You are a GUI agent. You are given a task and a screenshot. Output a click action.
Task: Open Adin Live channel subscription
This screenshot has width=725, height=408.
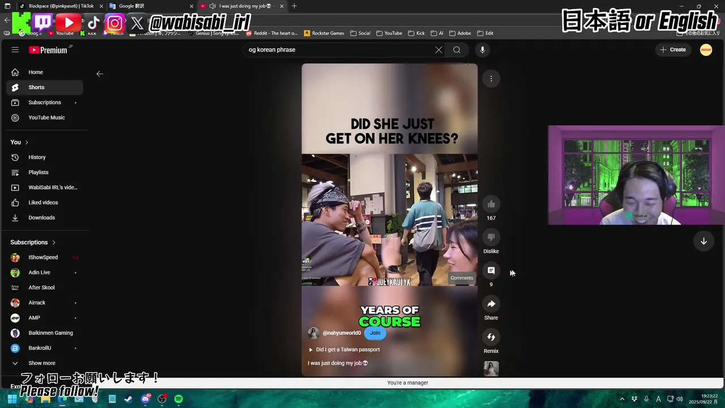click(44, 273)
